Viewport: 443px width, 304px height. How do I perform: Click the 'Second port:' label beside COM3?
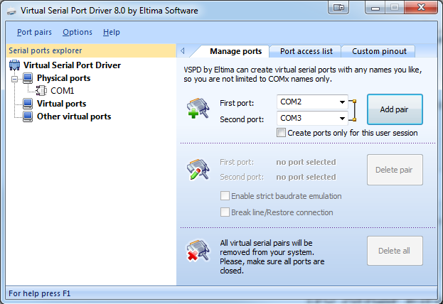[x=242, y=119]
